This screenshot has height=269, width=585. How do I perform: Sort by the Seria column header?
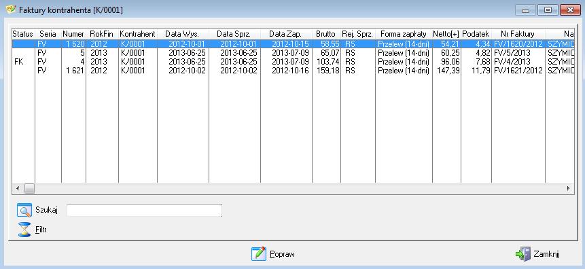(x=48, y=33)
